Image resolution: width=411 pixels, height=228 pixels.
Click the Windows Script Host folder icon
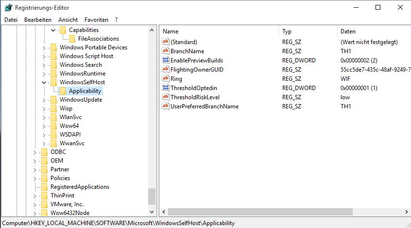(x=54, y=56)
